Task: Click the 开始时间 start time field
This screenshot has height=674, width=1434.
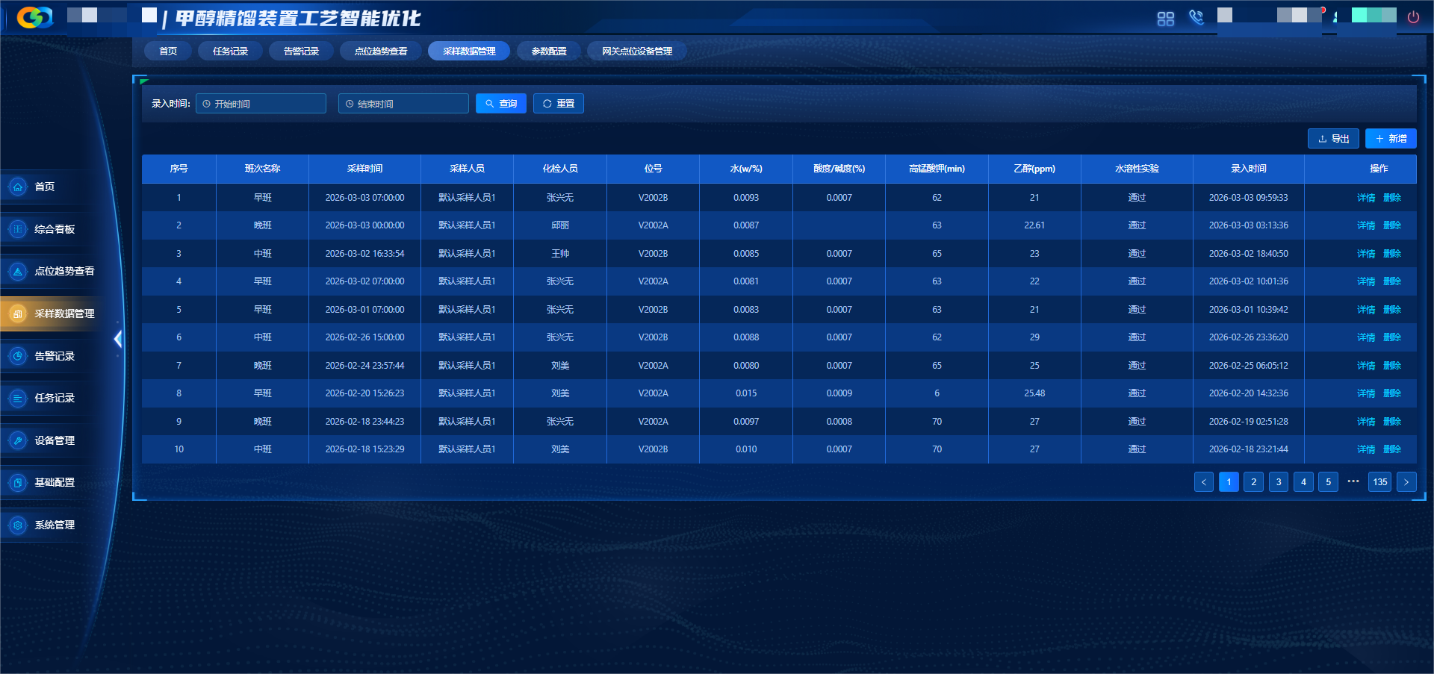Action: [261, 104]
